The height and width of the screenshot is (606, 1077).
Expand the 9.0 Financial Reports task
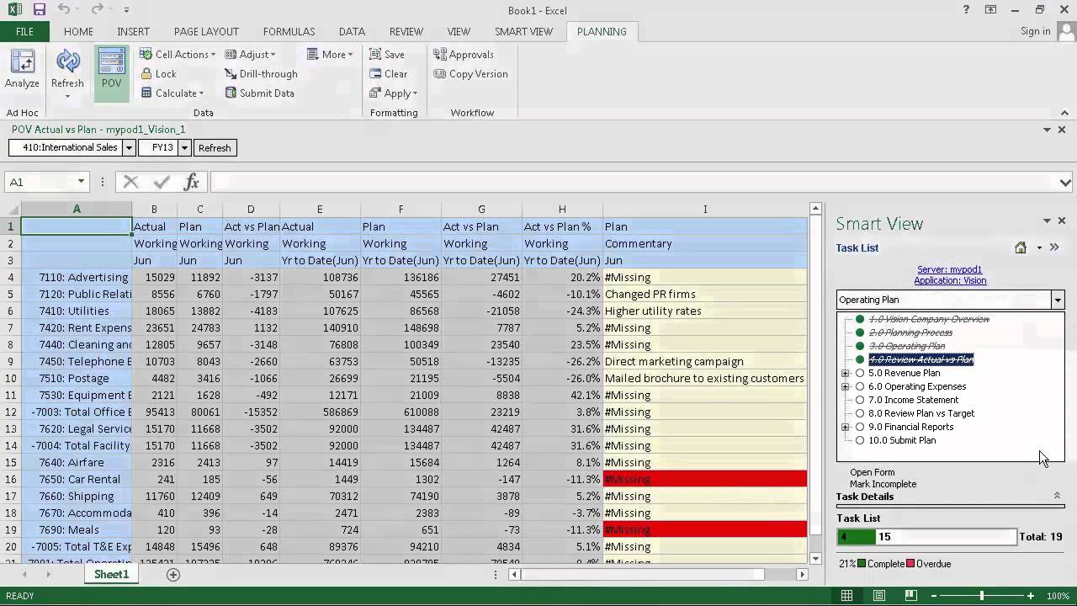(845, 427)
